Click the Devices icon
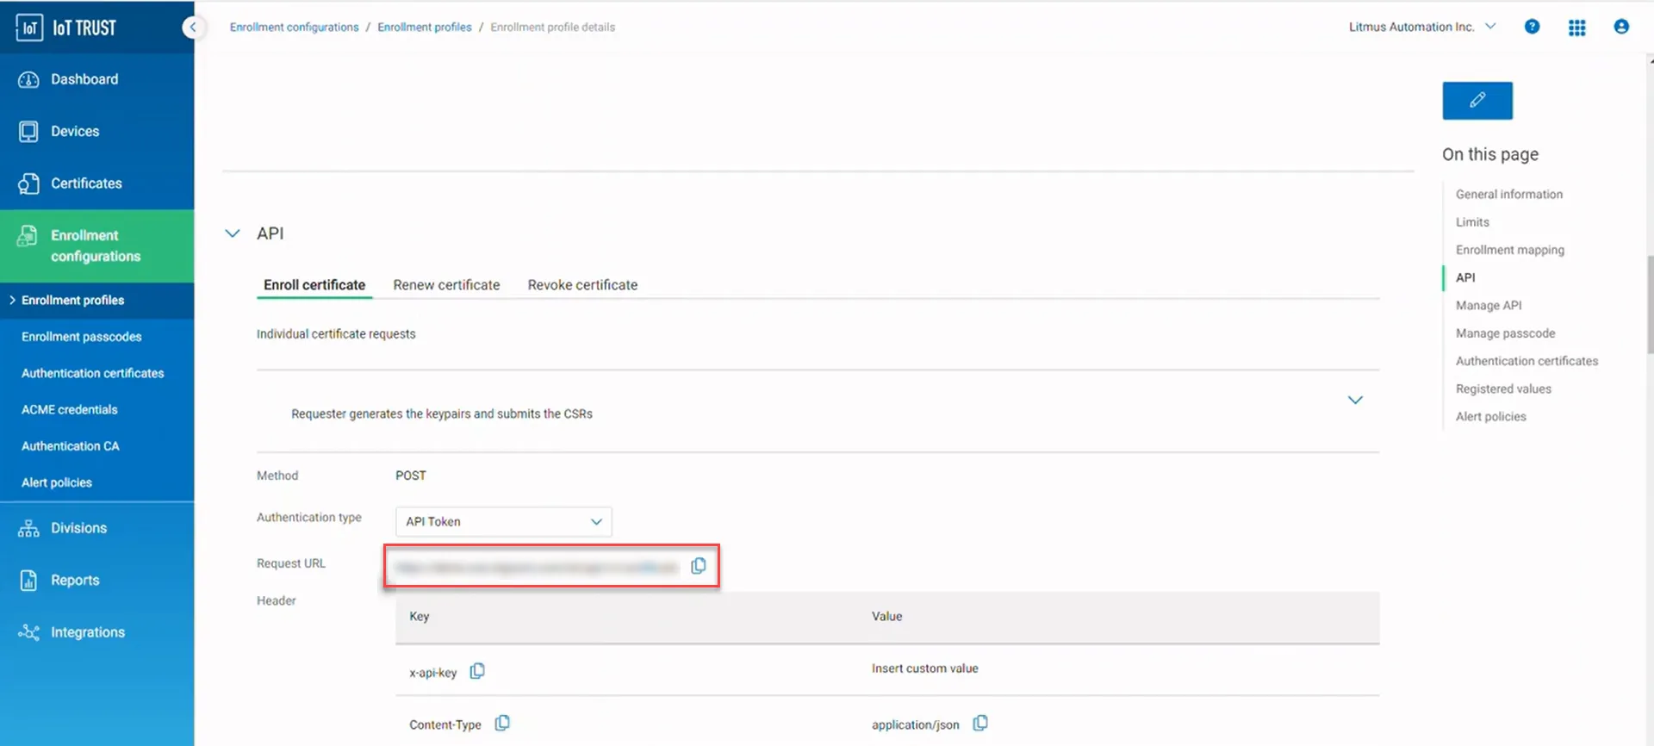The height and width of the screenshot is (746, 1654). [28, 132]
